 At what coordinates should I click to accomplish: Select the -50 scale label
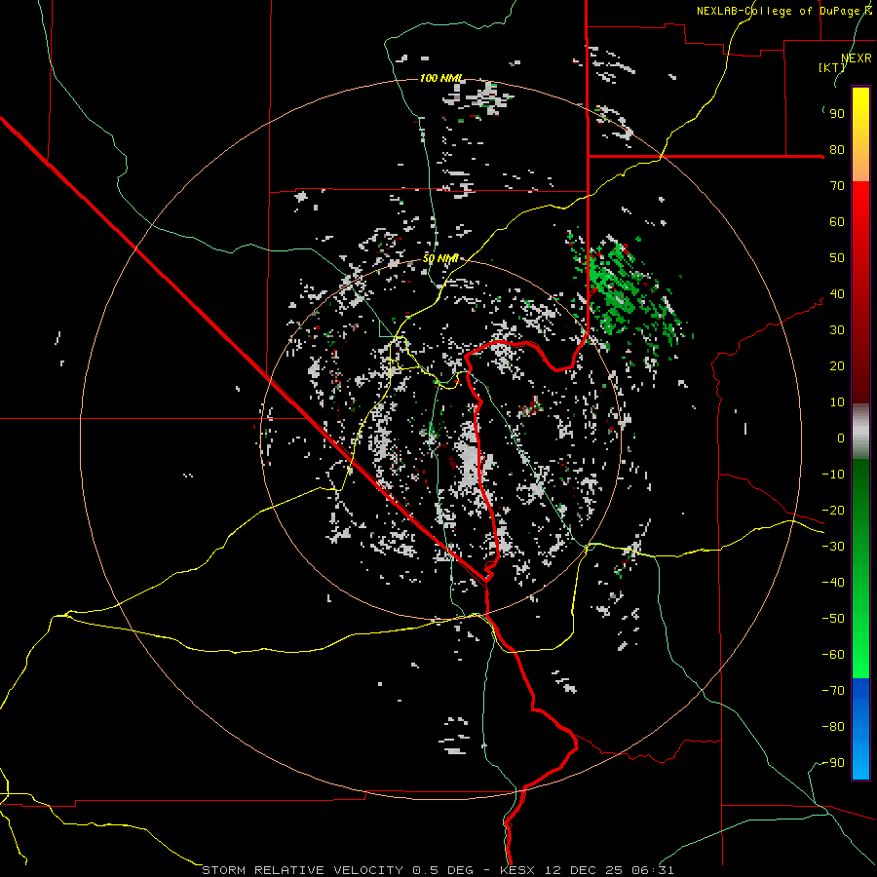tap(833, 619)
